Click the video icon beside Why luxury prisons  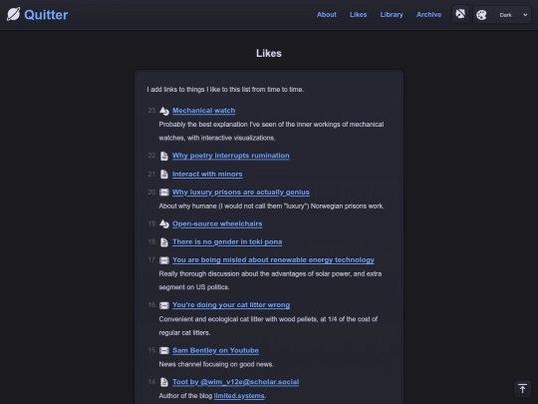click(164, 193)
